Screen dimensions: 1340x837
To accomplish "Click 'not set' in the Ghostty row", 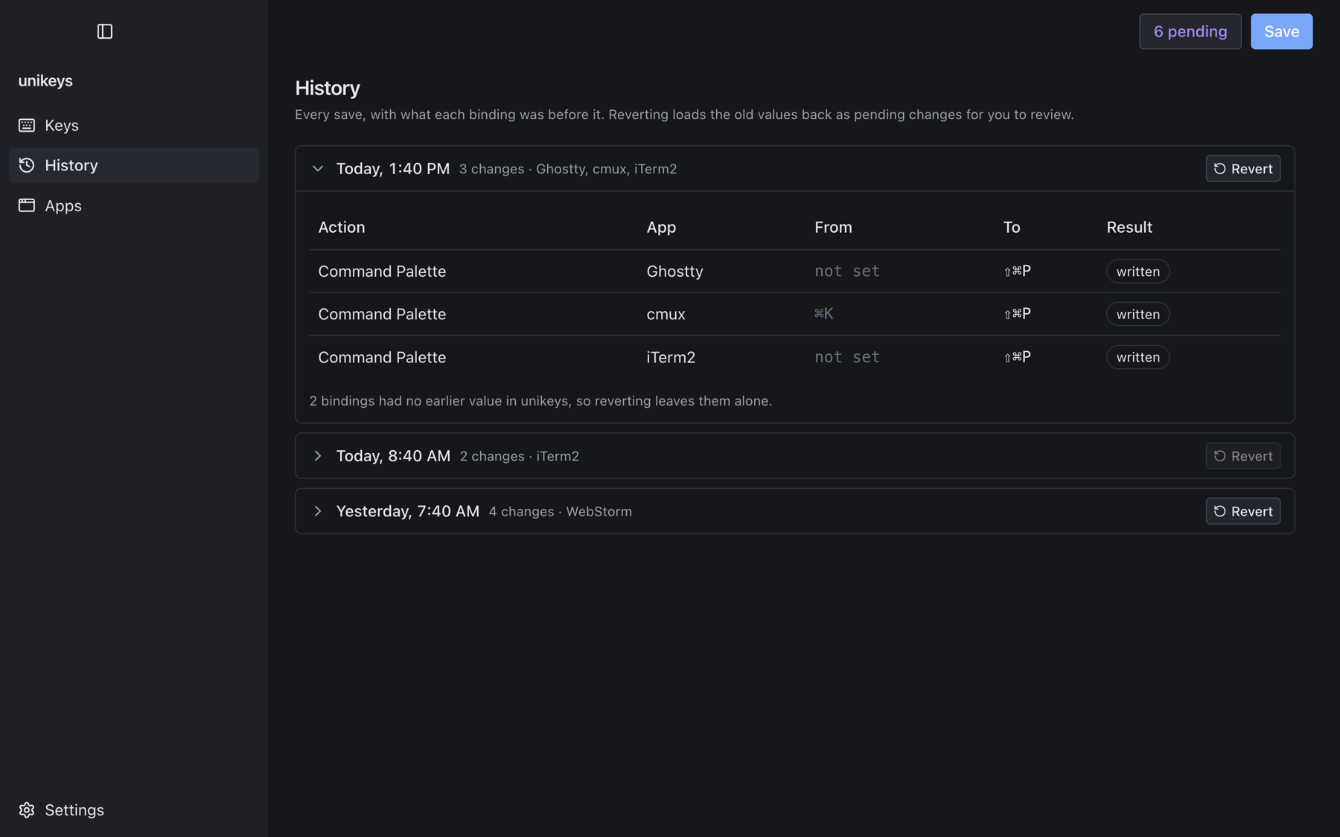I will coord(847,272).
